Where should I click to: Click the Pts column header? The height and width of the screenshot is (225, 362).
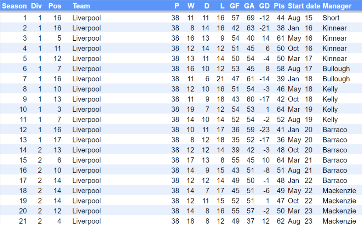click(279, 6)
